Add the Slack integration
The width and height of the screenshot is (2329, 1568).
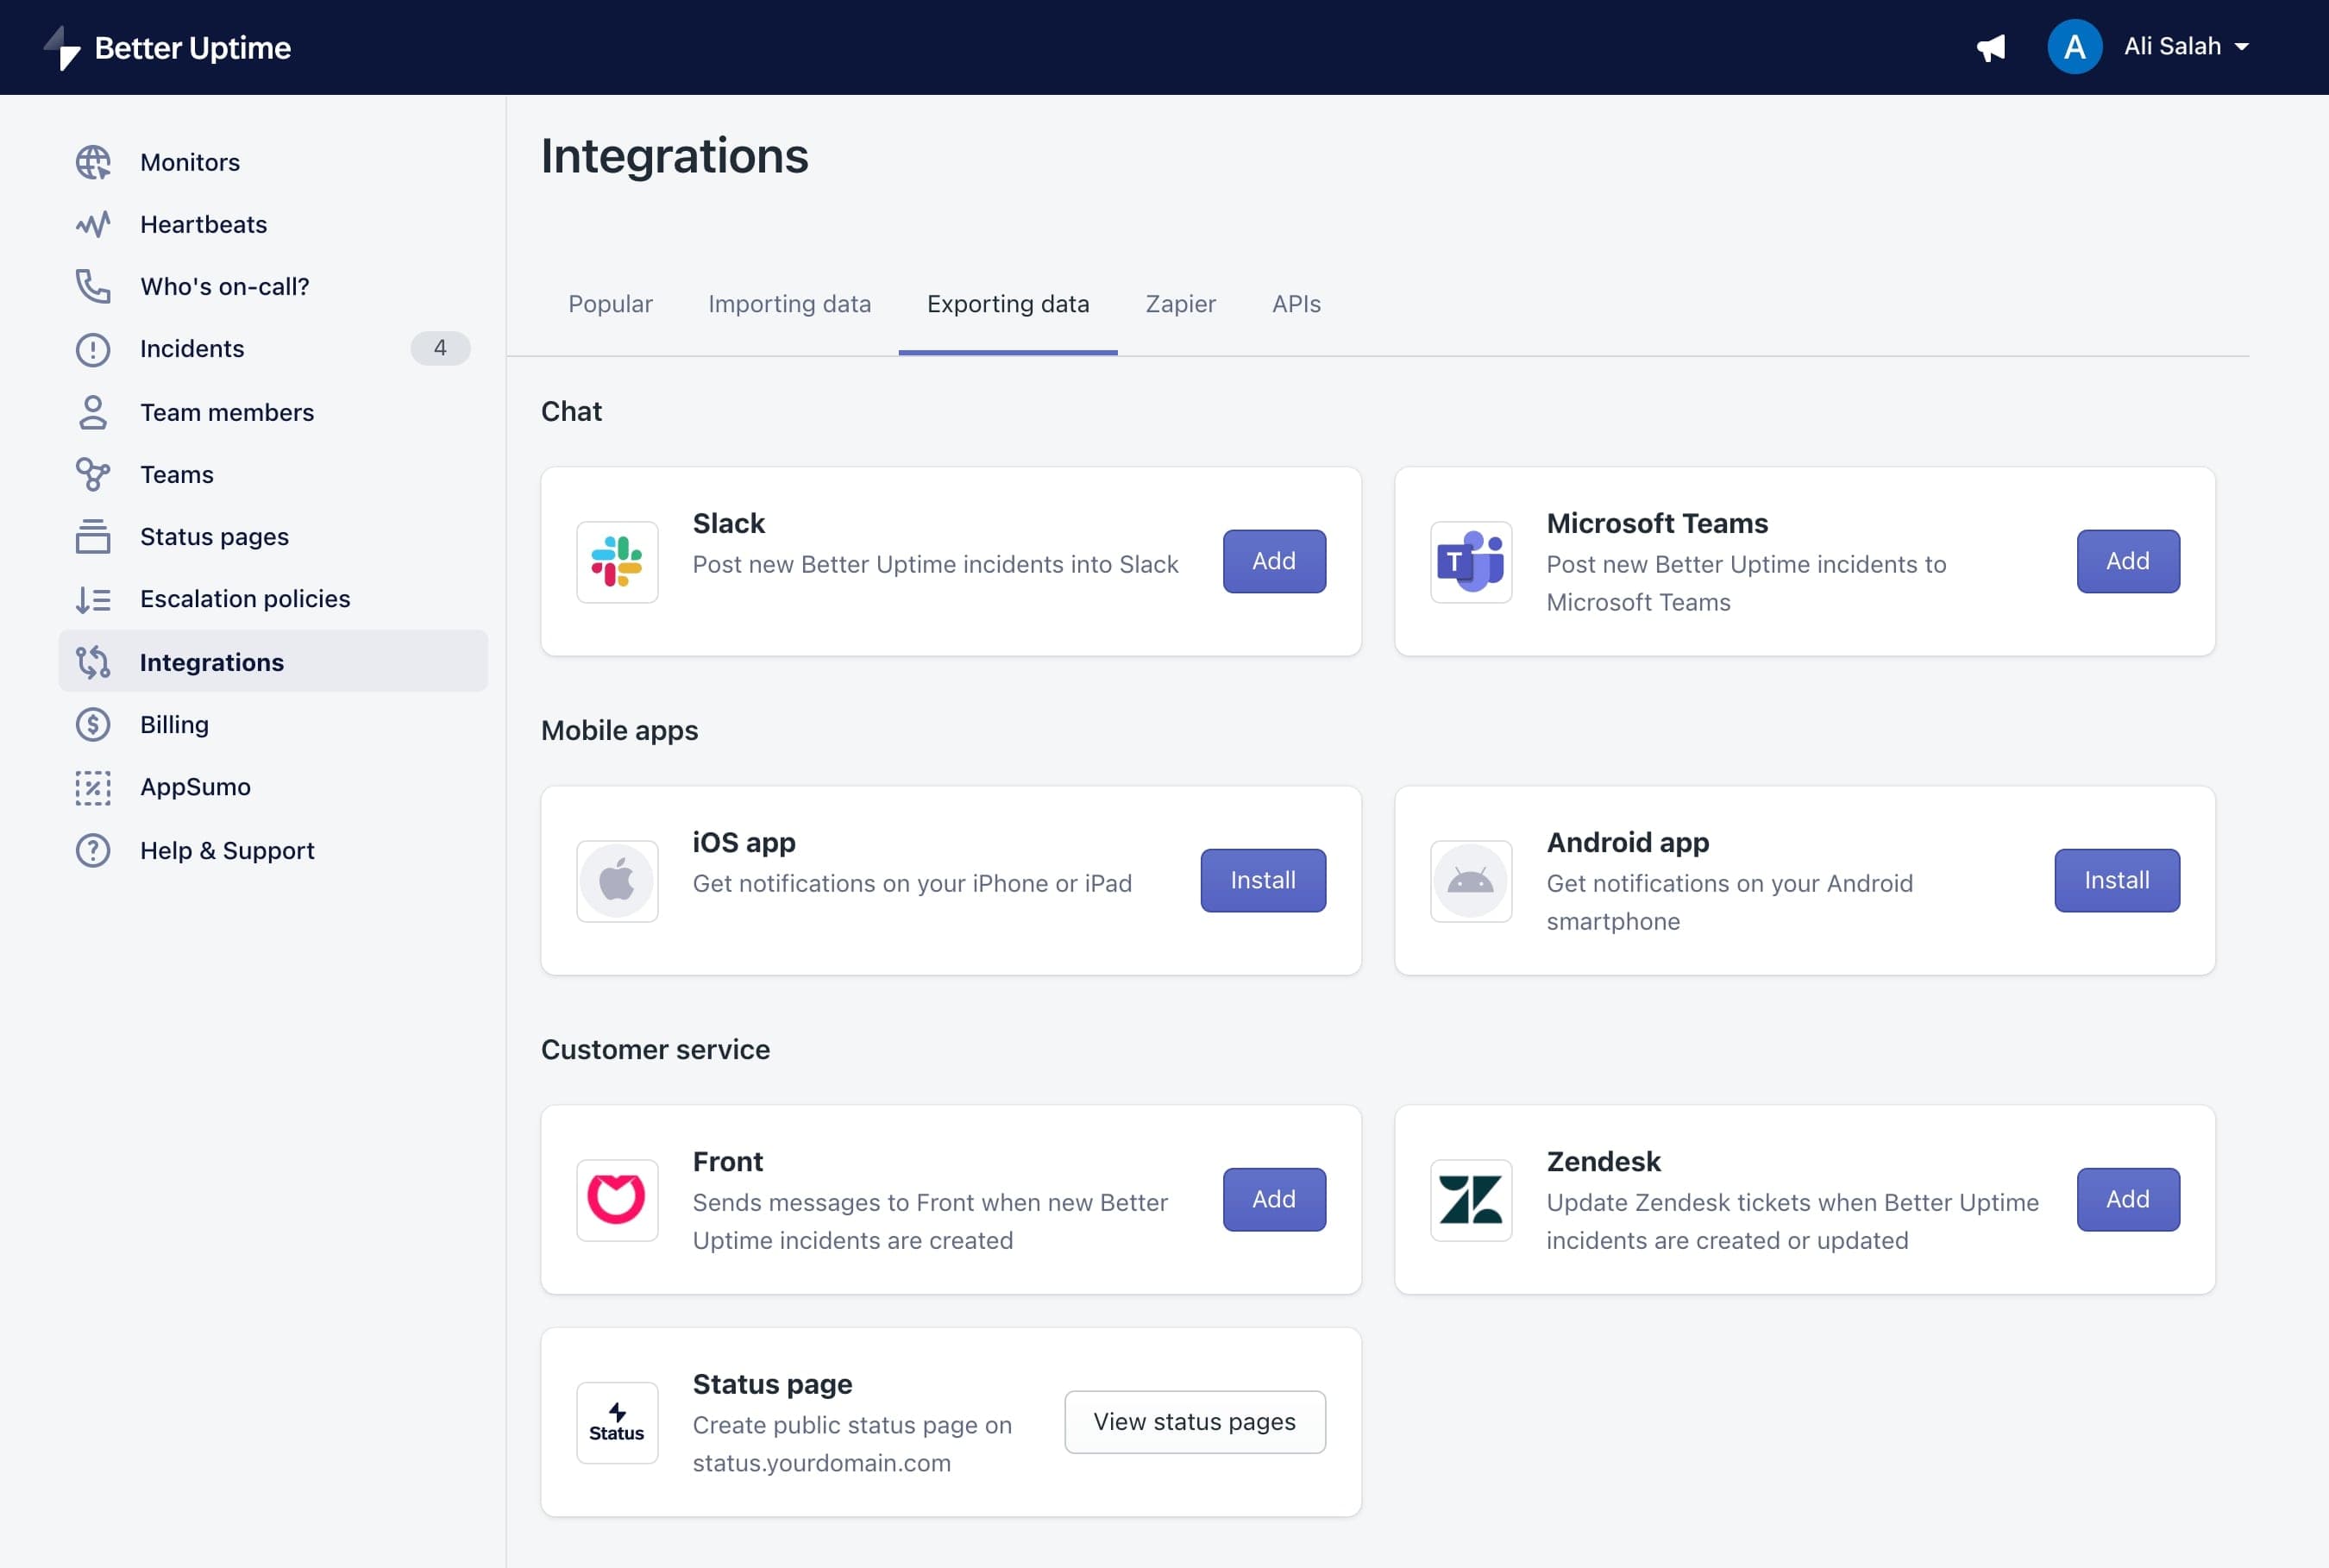(x=1273, y=561)
